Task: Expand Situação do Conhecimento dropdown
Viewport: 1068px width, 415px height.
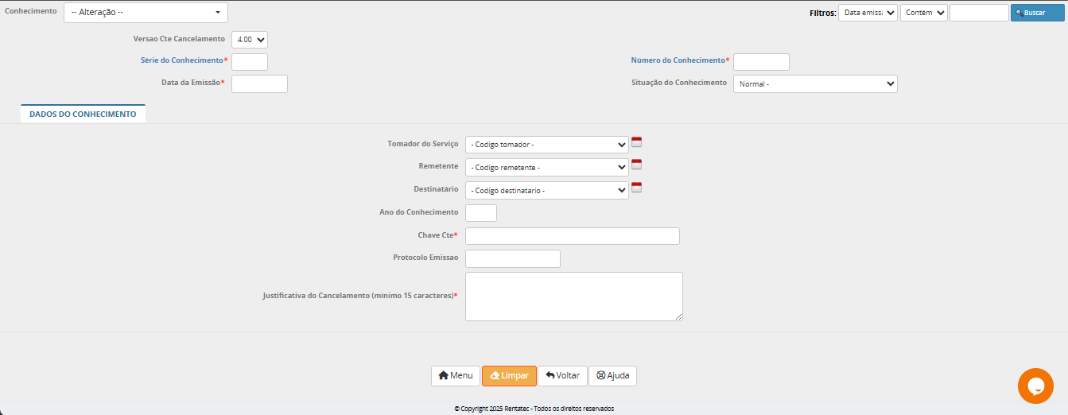Action: [815, 84]
